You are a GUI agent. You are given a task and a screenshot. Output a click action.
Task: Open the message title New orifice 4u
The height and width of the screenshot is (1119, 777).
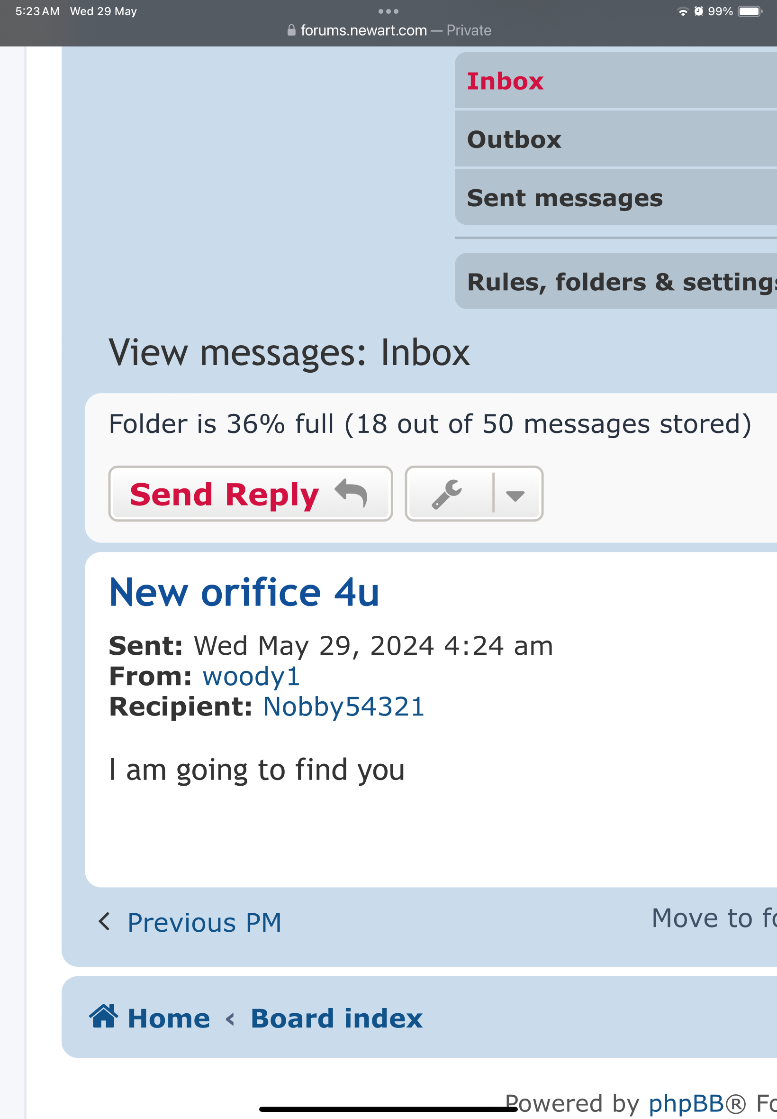[x=244, y=592]
